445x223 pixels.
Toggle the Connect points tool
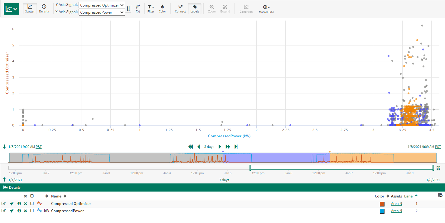point(180,9)
